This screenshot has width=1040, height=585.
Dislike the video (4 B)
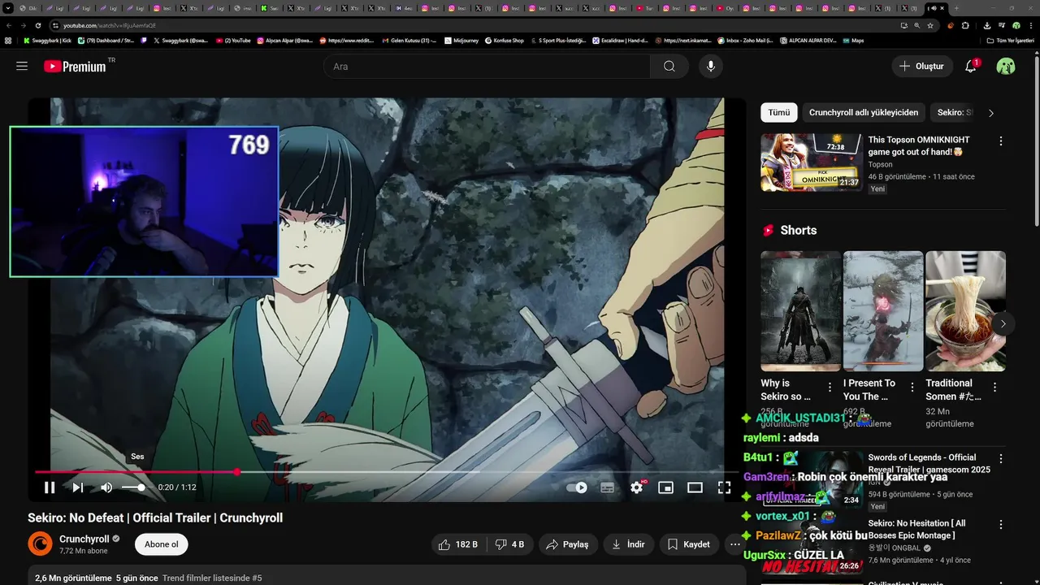pyautogui.click(x=510, y=544)
